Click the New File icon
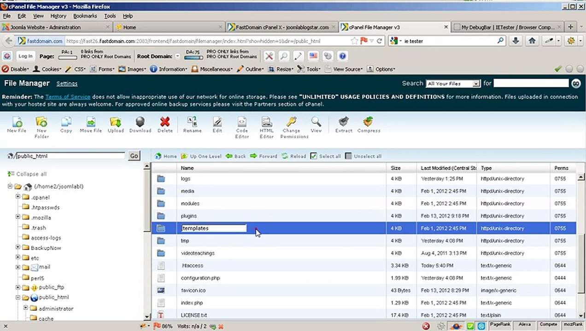 tap(17, 122)
